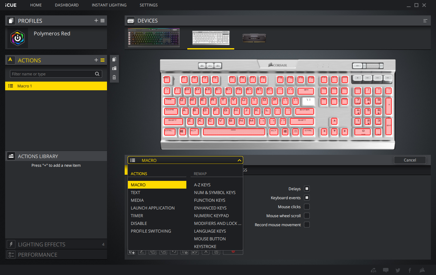Screen dimensions: 436x275
Task: Open the Profiles hamburger menu
Action: pyautogui.click(x=102, y=21)
